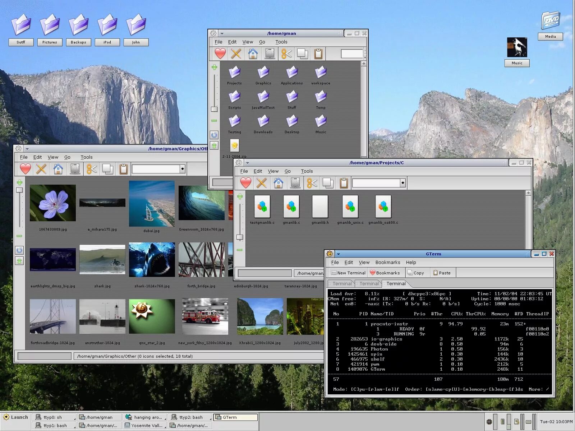This screenshot has width=575, height=431.
Task: Click the New Terminal button in GTerm
Action: point(348,273)
